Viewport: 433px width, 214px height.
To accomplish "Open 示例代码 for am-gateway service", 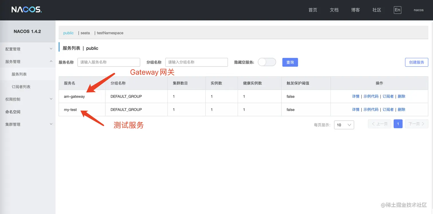I will tap(371, 97).
